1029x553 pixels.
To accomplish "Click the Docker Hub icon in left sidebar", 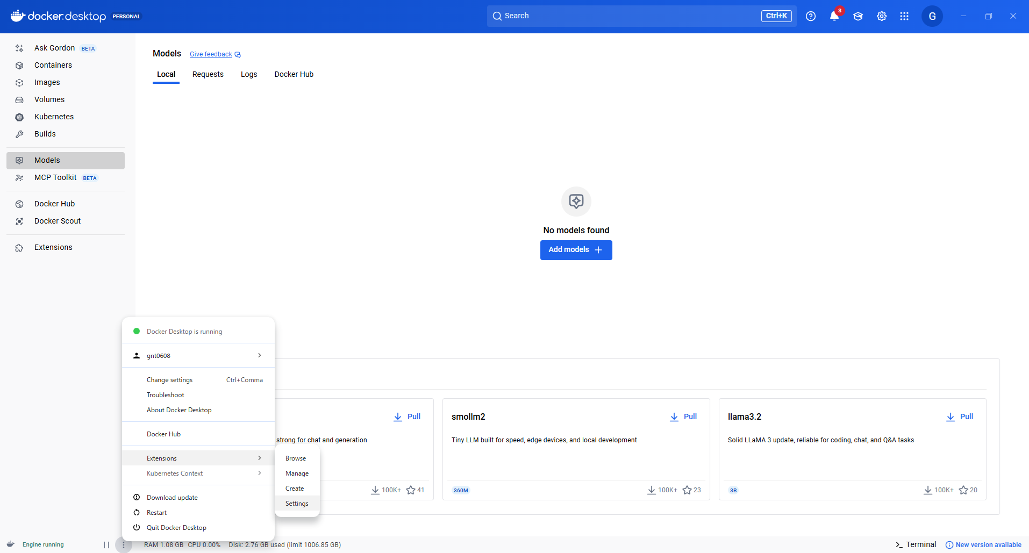I will pyautogui.click(x=19, y=204).
